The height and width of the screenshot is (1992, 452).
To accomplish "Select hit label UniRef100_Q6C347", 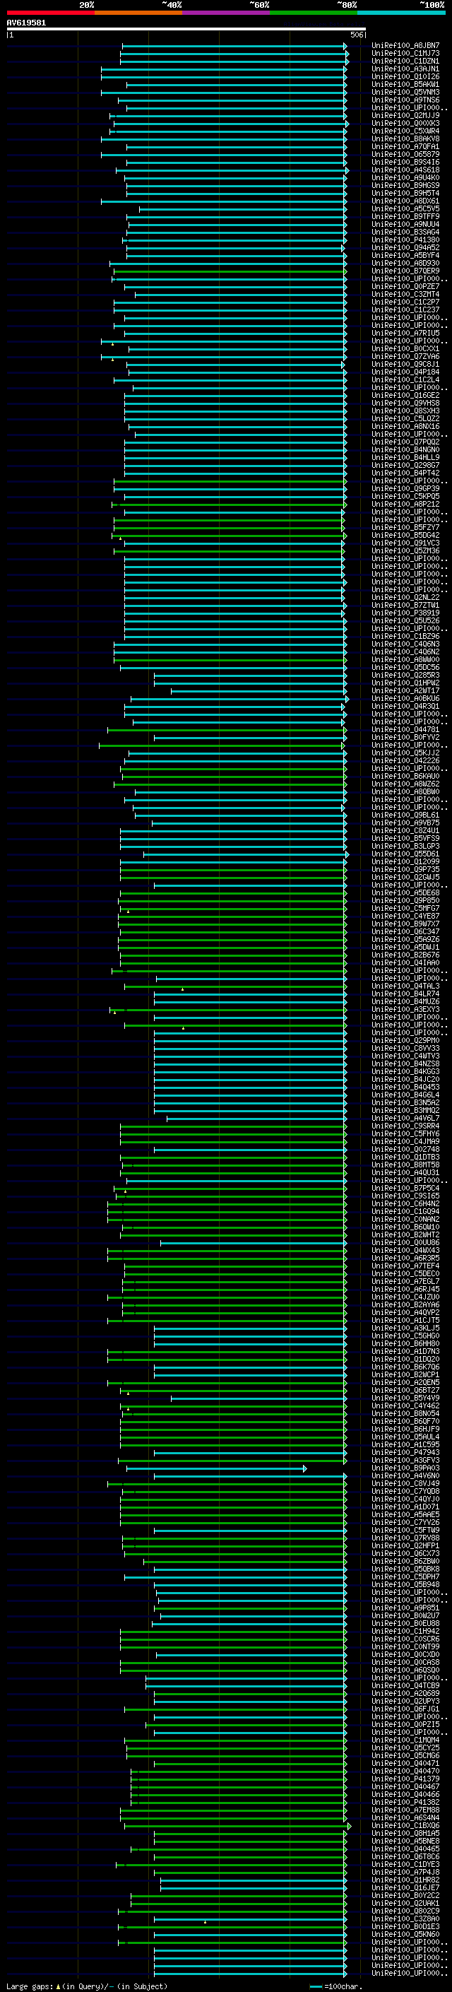I will [405, 932].
